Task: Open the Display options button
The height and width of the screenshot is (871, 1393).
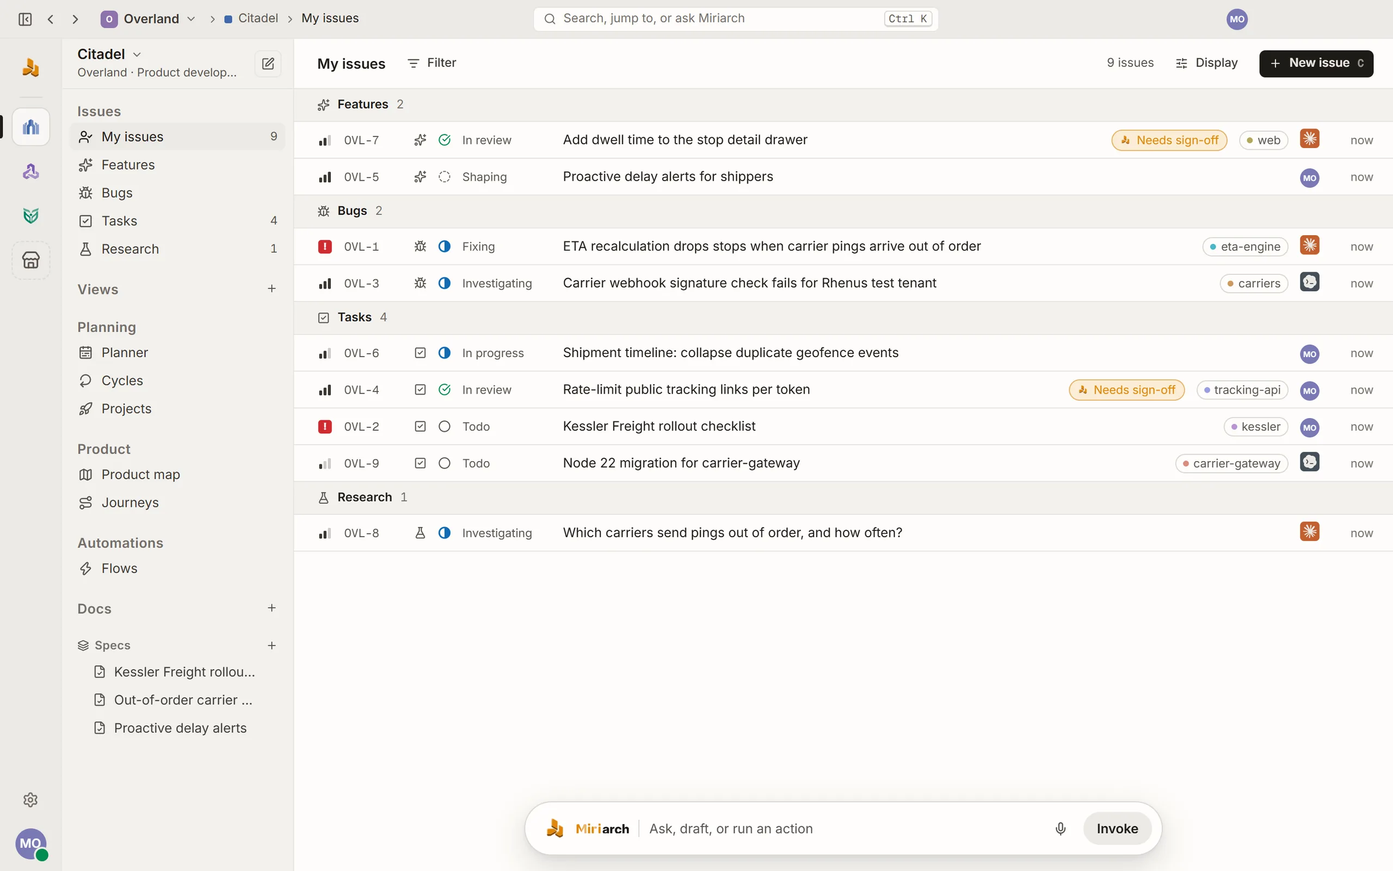Action: pyautogui.click(x=1206, y=63)
